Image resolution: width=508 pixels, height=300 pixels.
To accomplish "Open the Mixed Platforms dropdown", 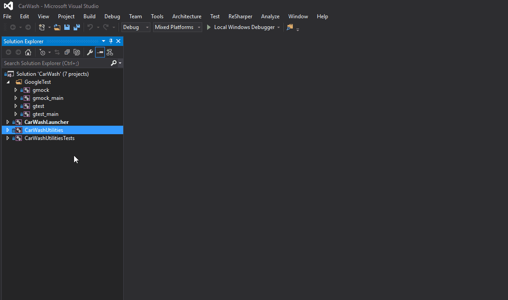I will [178, 27].
